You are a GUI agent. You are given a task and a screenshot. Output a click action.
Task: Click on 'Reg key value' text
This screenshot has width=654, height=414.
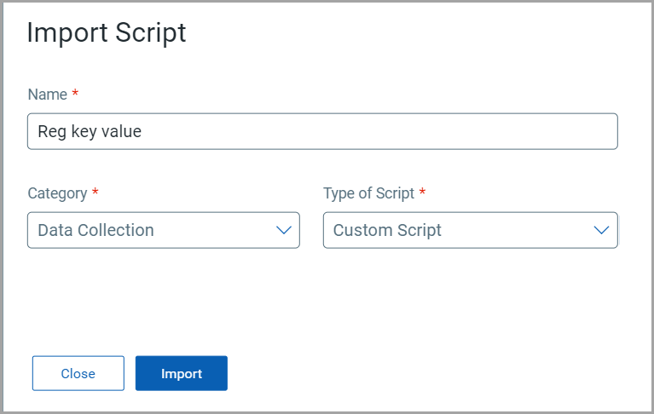pyautogui.click(x=90, y=132)
